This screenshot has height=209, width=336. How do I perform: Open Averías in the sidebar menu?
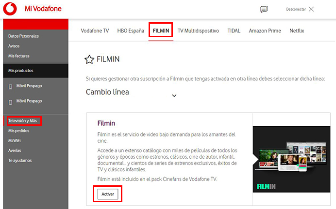(15, 150)
